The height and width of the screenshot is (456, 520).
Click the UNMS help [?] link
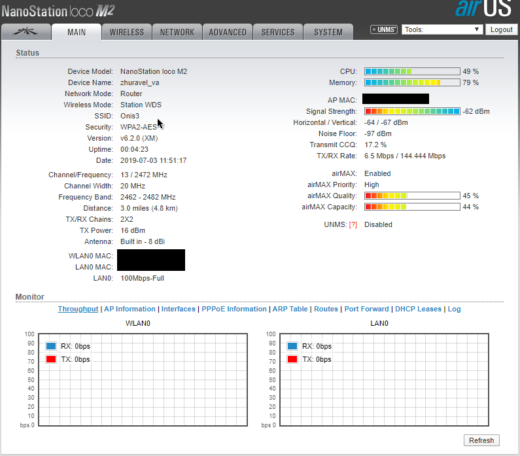click(x=353, y=225)
